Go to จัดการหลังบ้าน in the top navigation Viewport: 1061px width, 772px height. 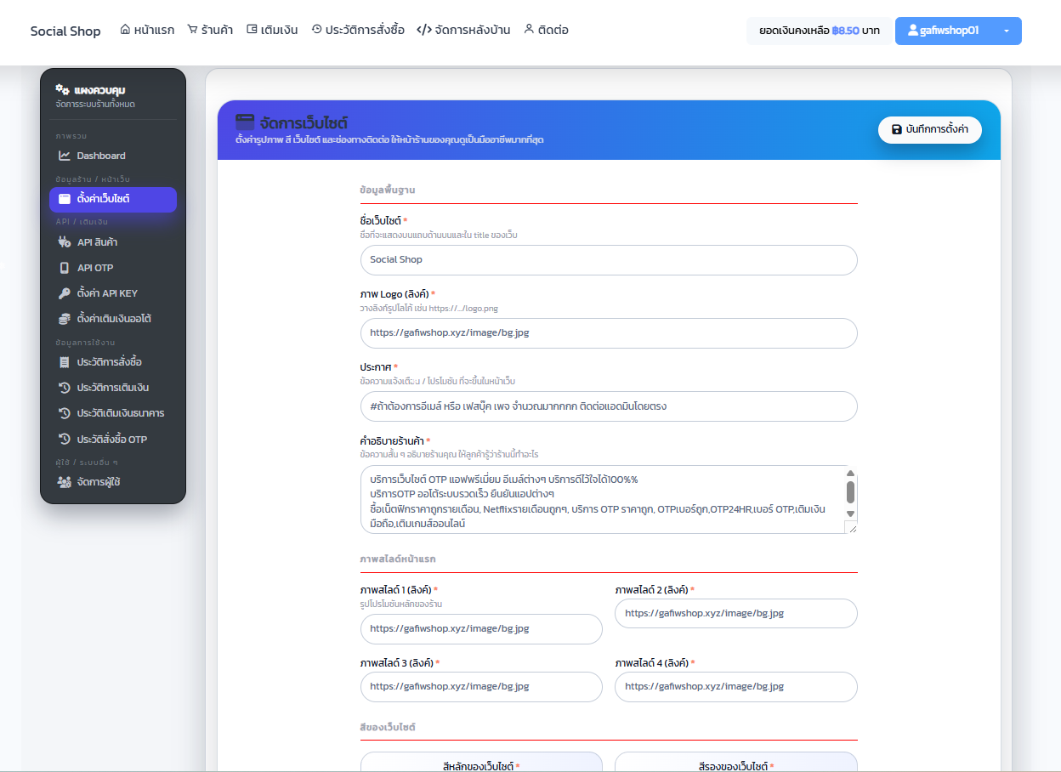(463, 30)
